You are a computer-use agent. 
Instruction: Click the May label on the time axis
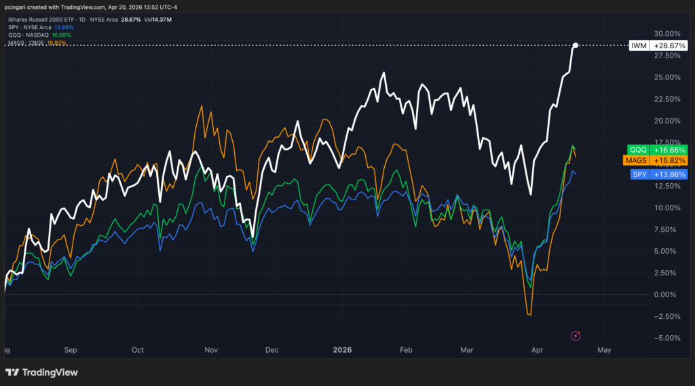coord(604,349)
